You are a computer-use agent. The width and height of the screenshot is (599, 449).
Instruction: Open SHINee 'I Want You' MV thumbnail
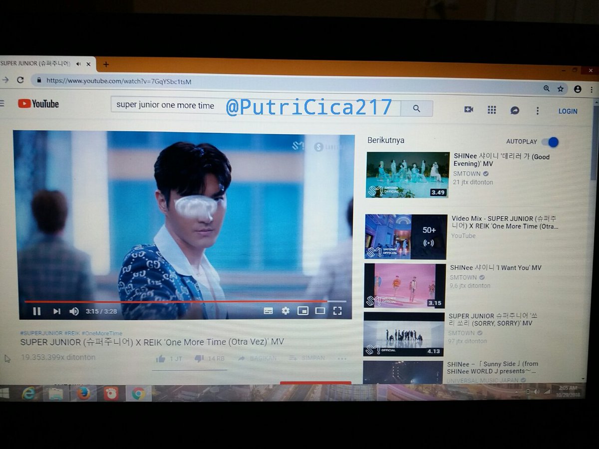tap(405, 286)
